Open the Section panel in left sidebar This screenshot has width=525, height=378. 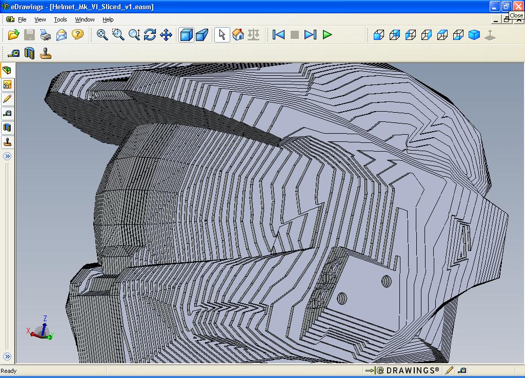(7, 128)
